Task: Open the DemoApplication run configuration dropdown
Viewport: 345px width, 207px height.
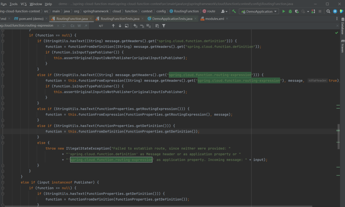Action: click(x=259, y=11)
